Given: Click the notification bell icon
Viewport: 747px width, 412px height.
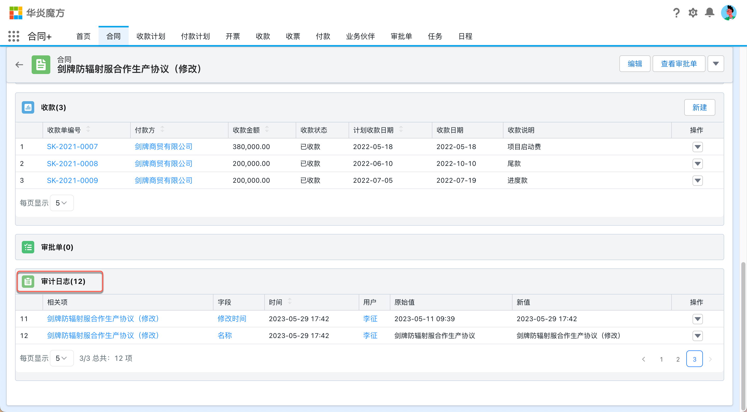Looking at the screenshot, I should click(x=709, y=13).
